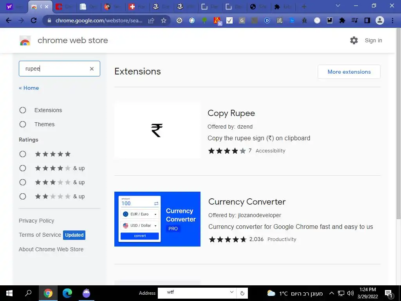
Task: Toggle the browser side panel icon
Action: point(367,20)
